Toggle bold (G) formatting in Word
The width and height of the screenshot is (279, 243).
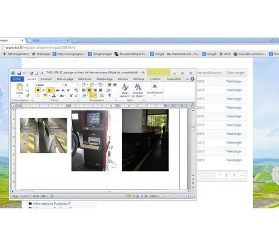(x=38, y=90)
